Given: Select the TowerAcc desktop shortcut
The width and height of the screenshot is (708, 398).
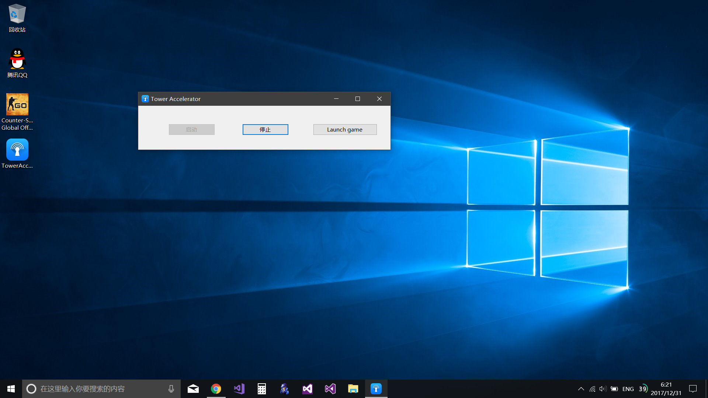Looking at the screenshot, I should [17, 154].
